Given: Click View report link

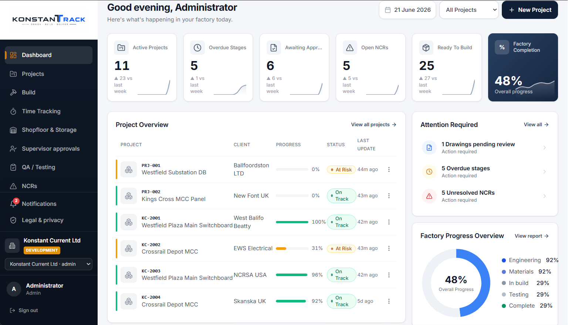Looking at the screenshot, I should pyautogui.click(x=532, y=236).
